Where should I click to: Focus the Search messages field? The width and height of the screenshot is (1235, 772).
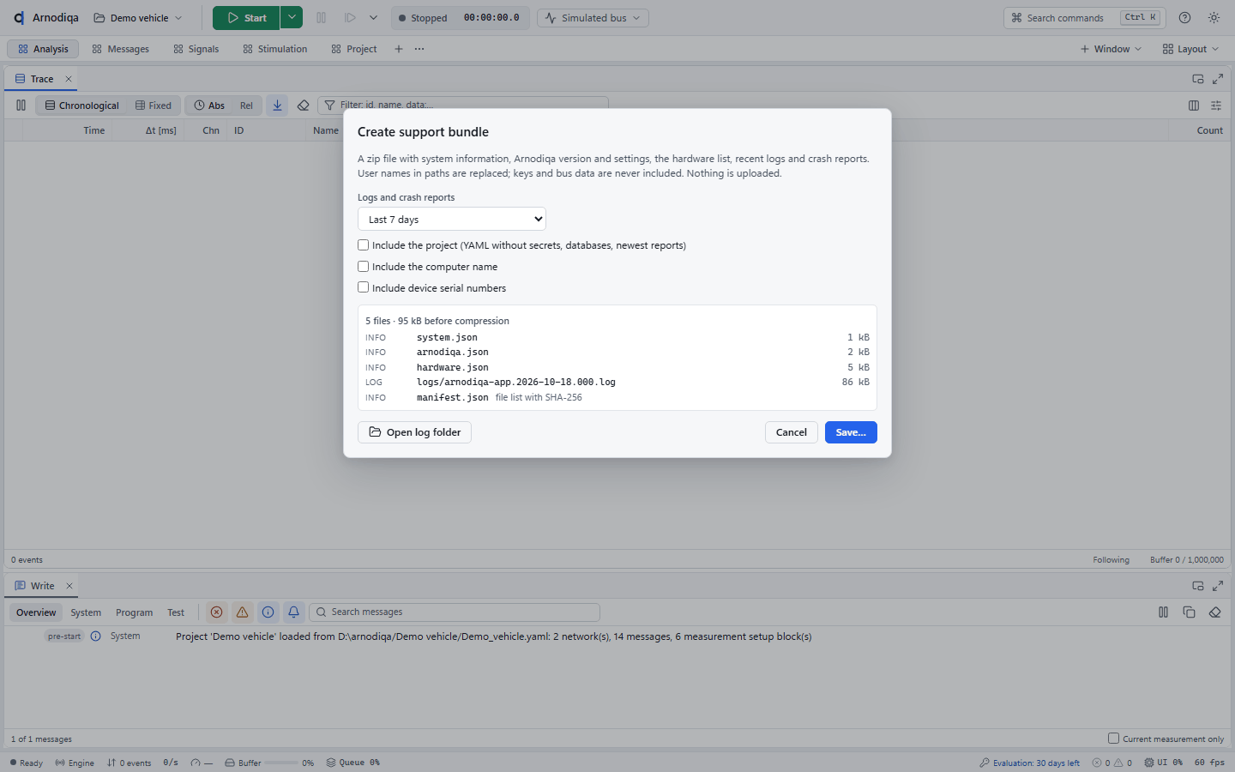455,612
